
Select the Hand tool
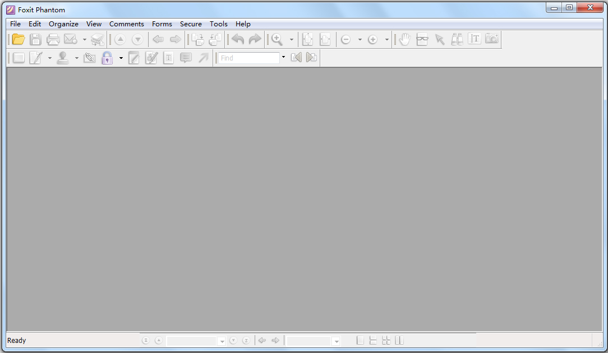click(404, 39)
